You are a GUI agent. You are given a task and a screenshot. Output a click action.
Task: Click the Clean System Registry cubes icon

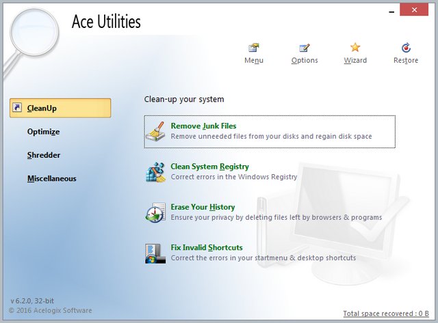(156, 171)
